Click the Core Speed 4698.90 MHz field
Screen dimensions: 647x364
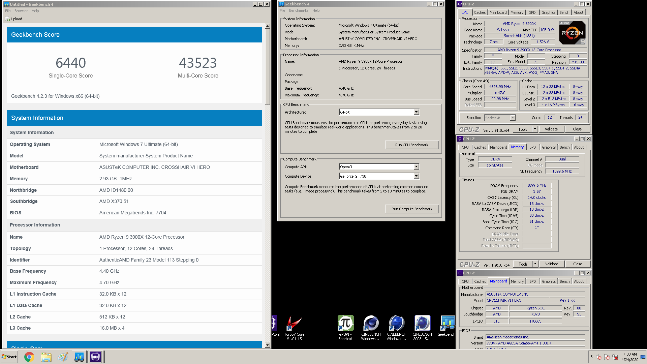coord(500,87)
